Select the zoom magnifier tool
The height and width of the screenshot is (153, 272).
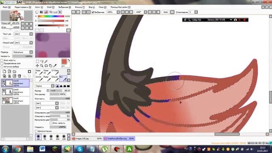pyautogui.click(x=42, y=66)
